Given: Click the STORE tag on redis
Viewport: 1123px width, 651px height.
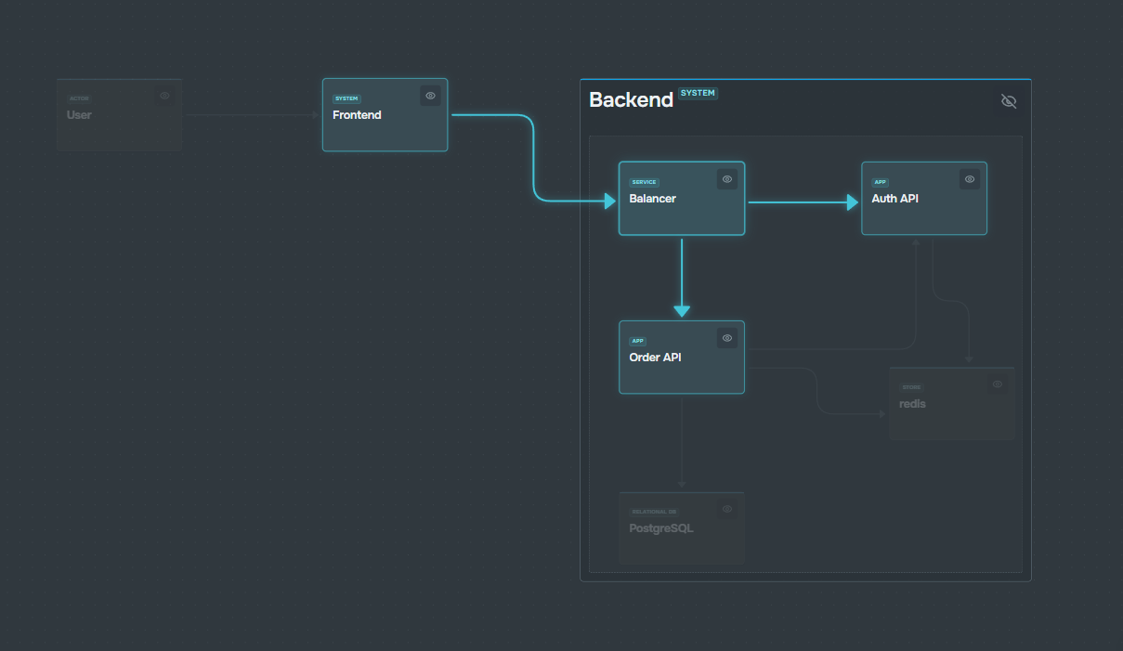Looking at the screenshot, I should [x=911, y=387].
